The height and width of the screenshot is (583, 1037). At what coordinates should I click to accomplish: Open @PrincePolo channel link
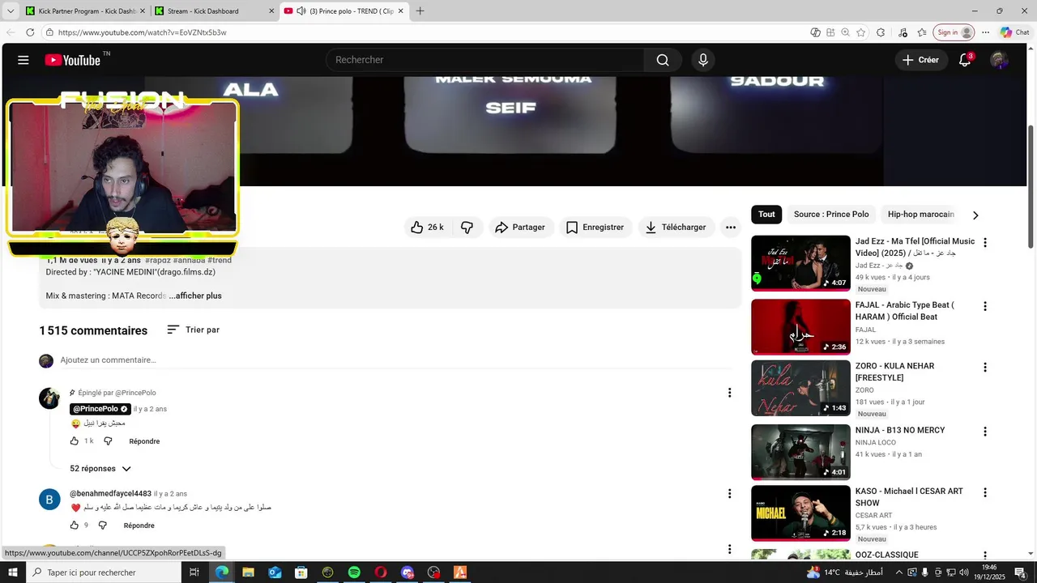[x=96, y=409]
